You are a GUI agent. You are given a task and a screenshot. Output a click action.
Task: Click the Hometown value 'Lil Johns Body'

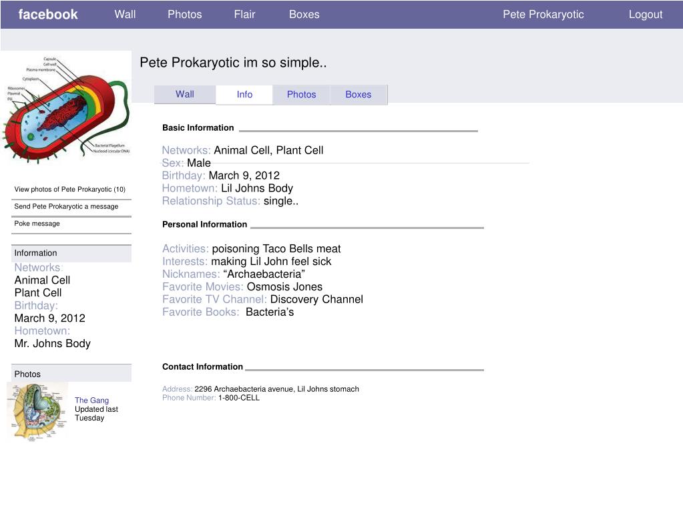click(257, 188)
